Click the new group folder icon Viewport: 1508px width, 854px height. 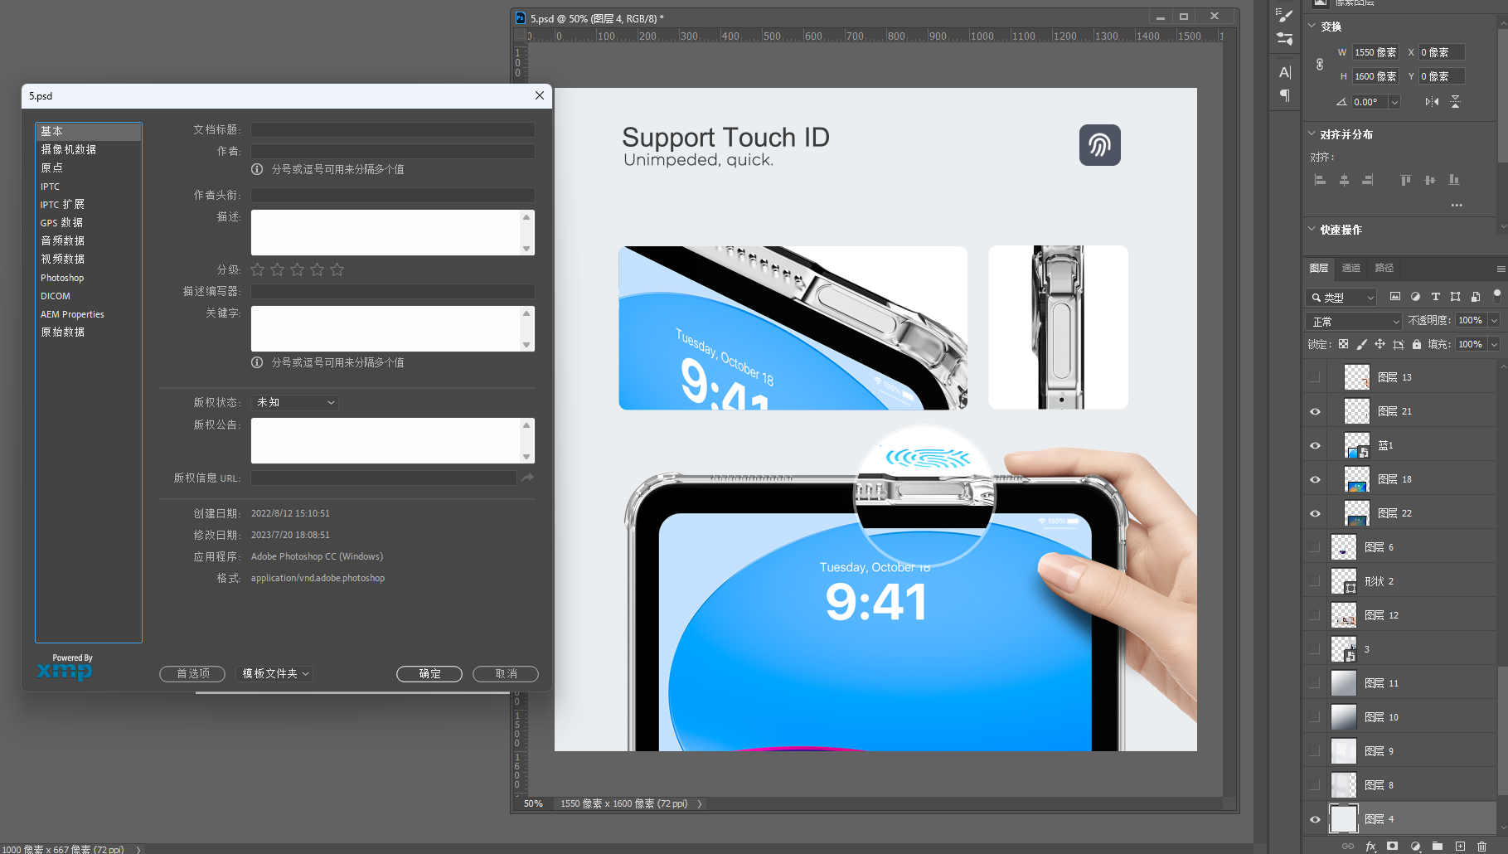coord(1438,847)
